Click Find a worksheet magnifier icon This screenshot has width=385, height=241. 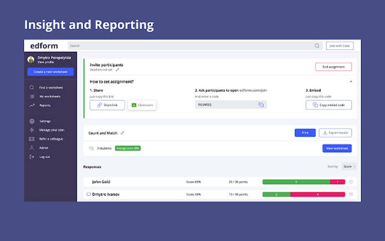point(32,88)
